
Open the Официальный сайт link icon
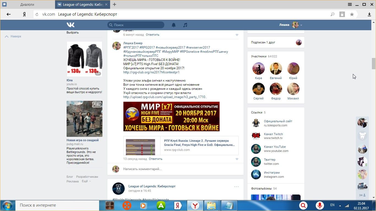click(x=256, y=123)
